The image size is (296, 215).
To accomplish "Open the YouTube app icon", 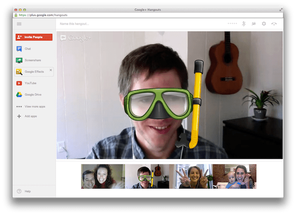I will [x=19, y=83].
